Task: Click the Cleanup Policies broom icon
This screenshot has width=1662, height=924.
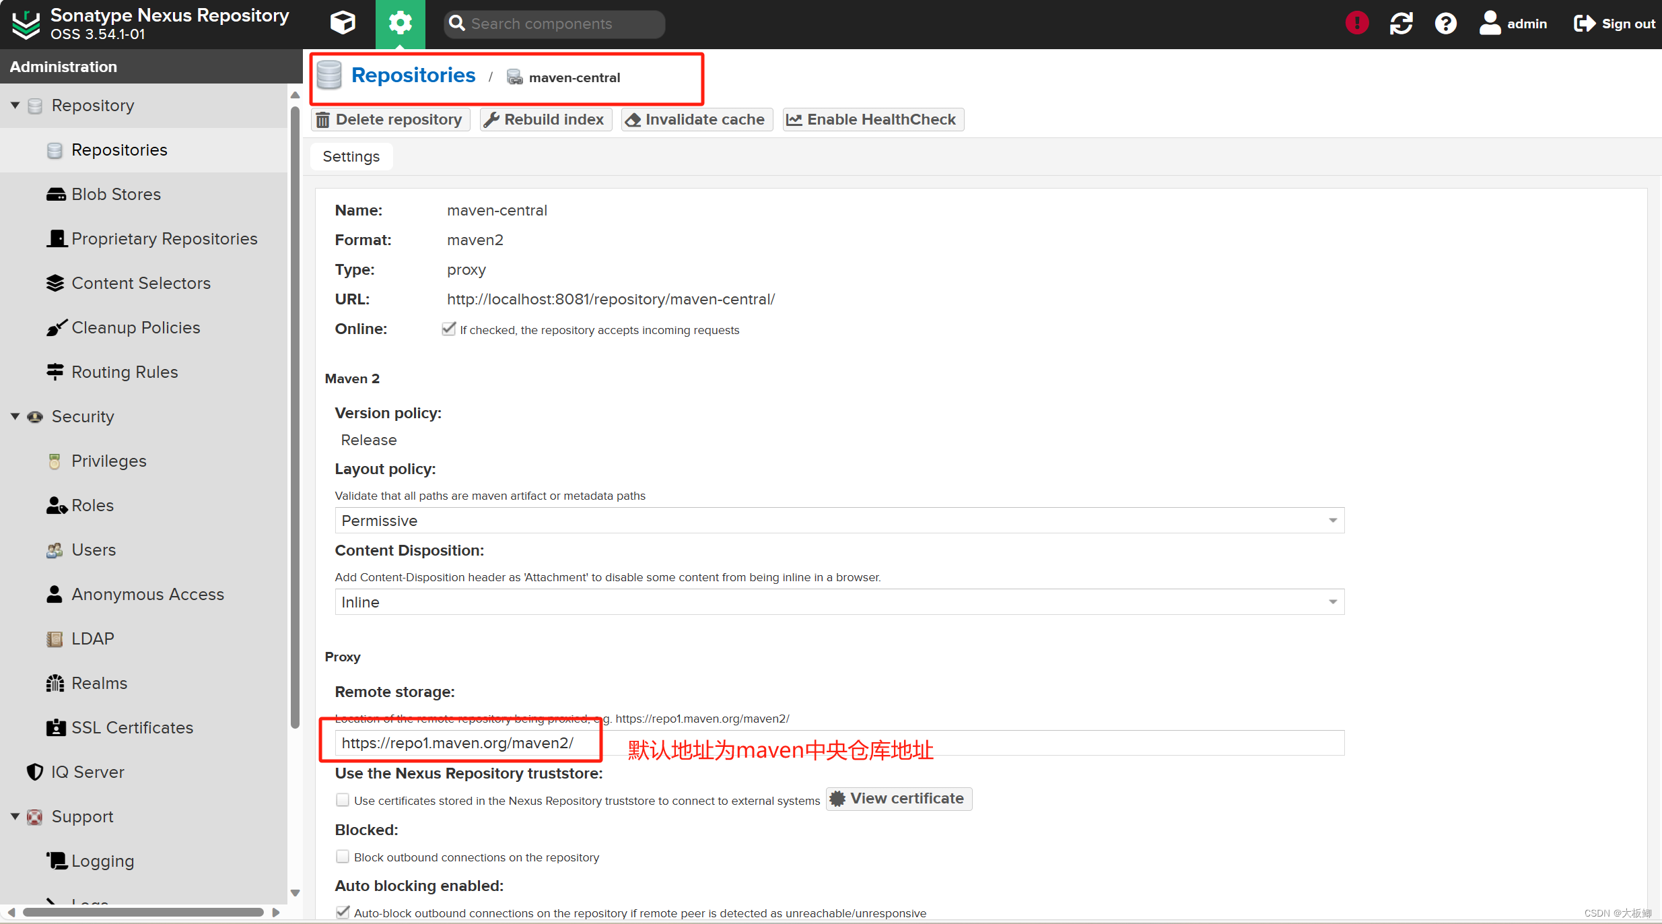Action: (x=57, y=327)
